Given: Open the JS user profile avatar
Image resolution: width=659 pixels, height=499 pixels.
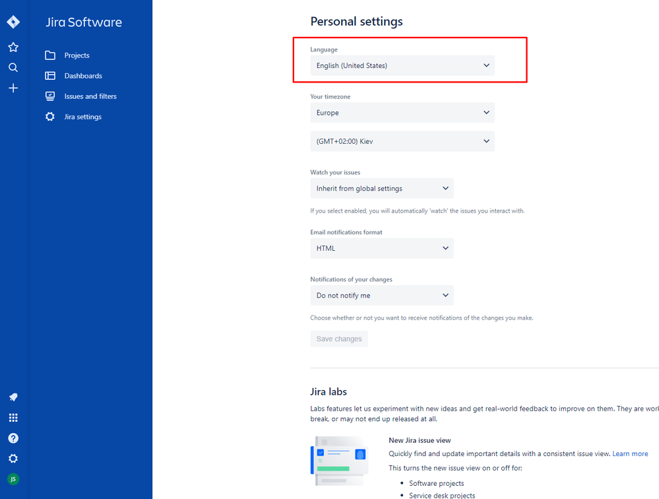Looking at the screenshot, I should [13, 479].
